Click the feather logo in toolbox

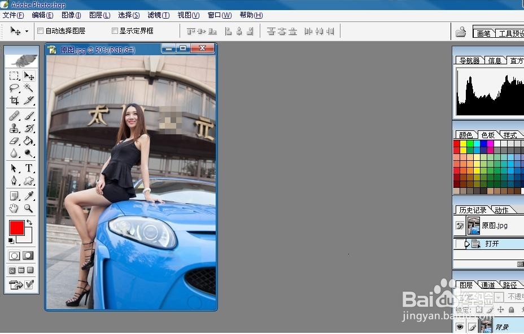click(21, 61)
